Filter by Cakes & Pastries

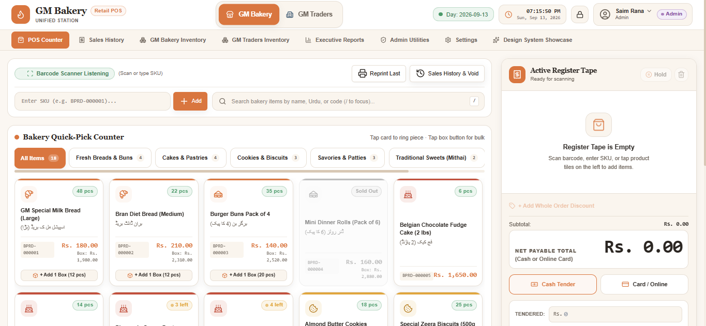(191, 158)
